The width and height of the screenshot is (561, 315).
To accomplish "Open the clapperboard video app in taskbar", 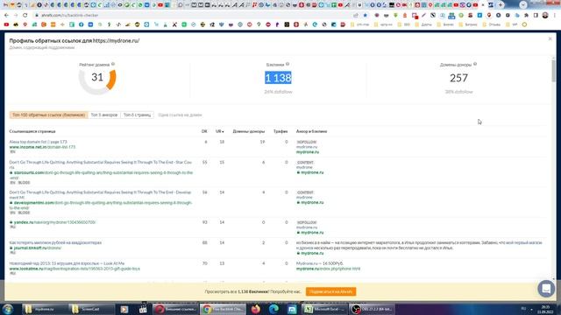I will point(143,309).
